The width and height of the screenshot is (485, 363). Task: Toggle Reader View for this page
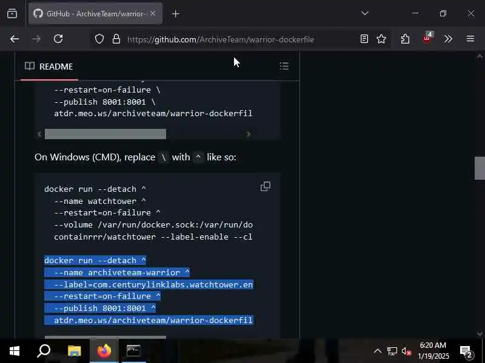click(364, 39)
